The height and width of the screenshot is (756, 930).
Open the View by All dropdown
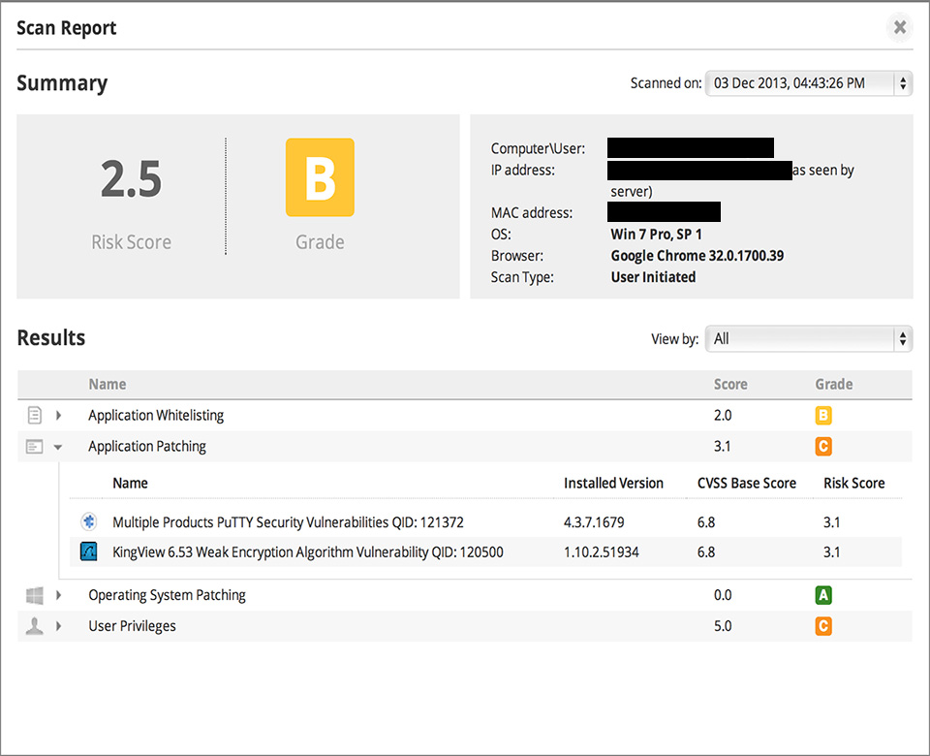[x=808, y=339]
